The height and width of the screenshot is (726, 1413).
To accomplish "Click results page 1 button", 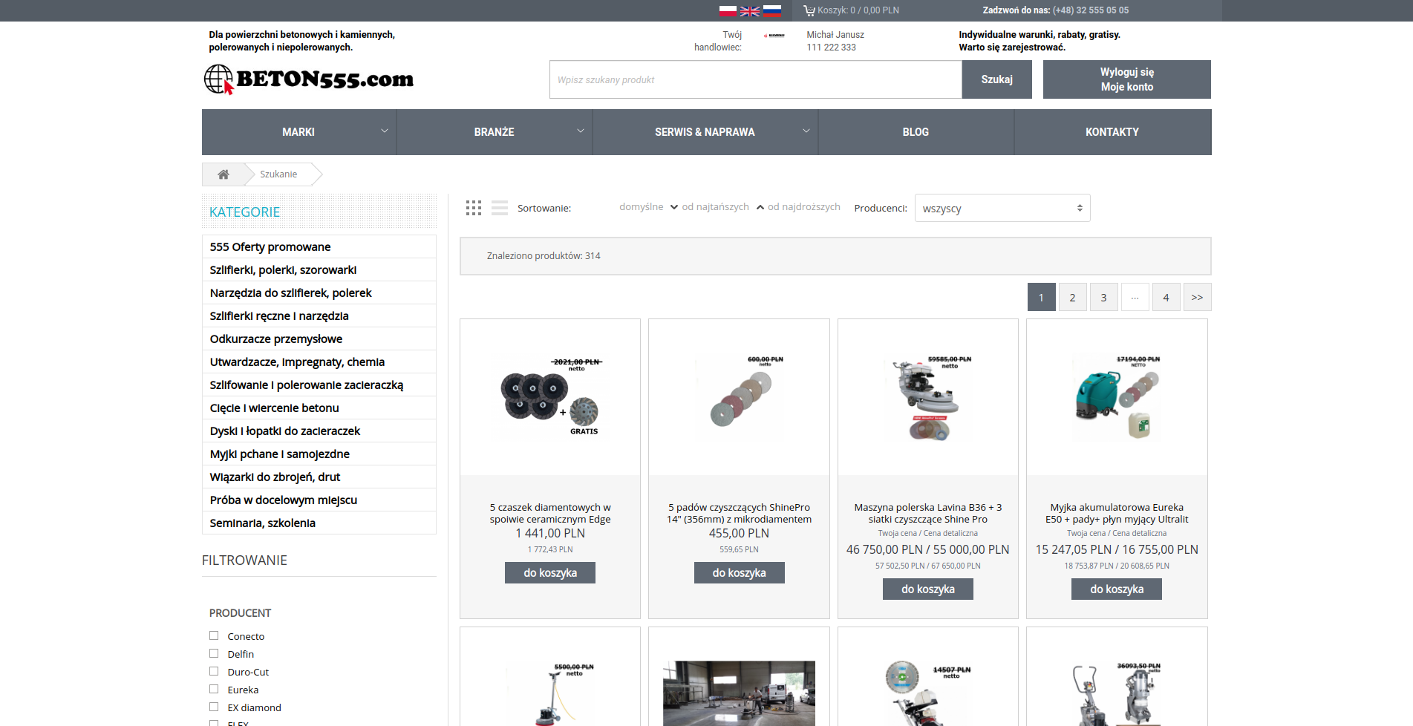I will pyautogui.click(x=1041, y=297).
